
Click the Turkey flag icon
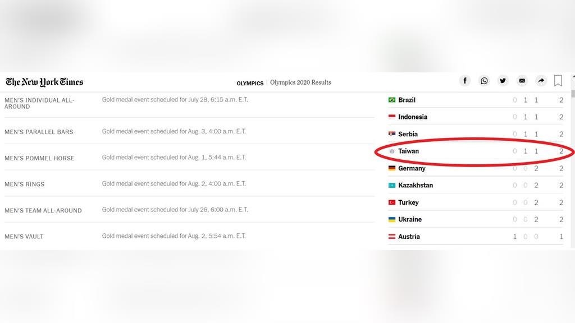point(392,202)
